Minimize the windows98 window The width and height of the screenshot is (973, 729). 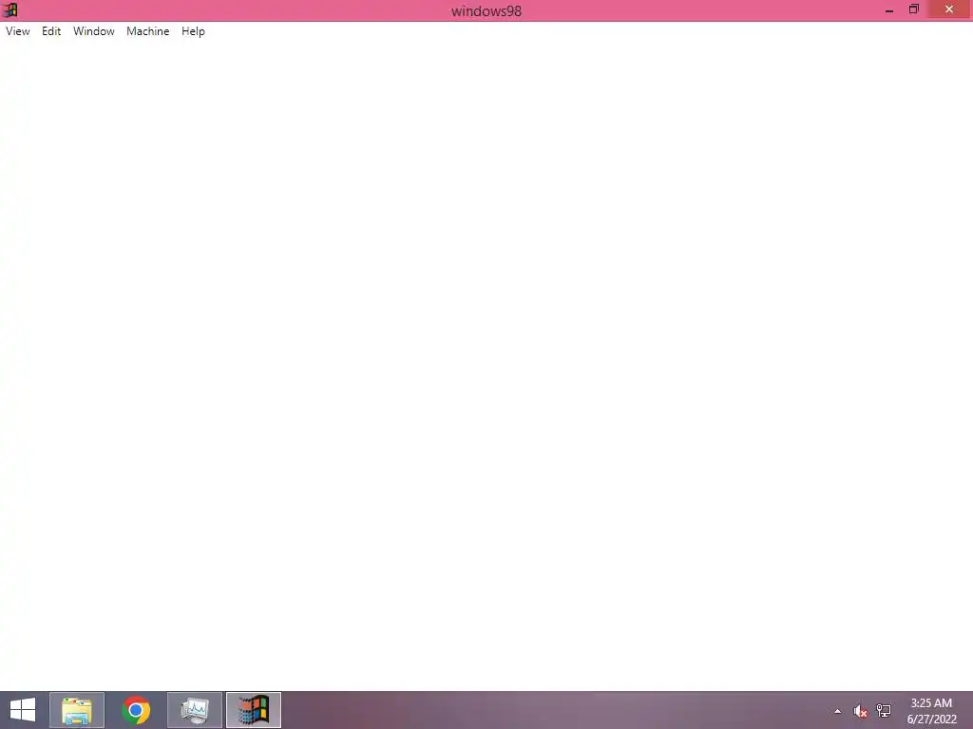[889, 9]
